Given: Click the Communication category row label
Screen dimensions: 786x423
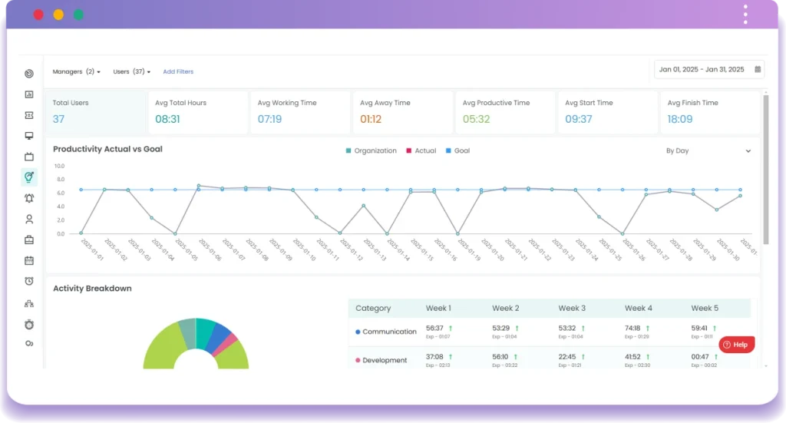Looking at the screenshot, I should 389,332.
